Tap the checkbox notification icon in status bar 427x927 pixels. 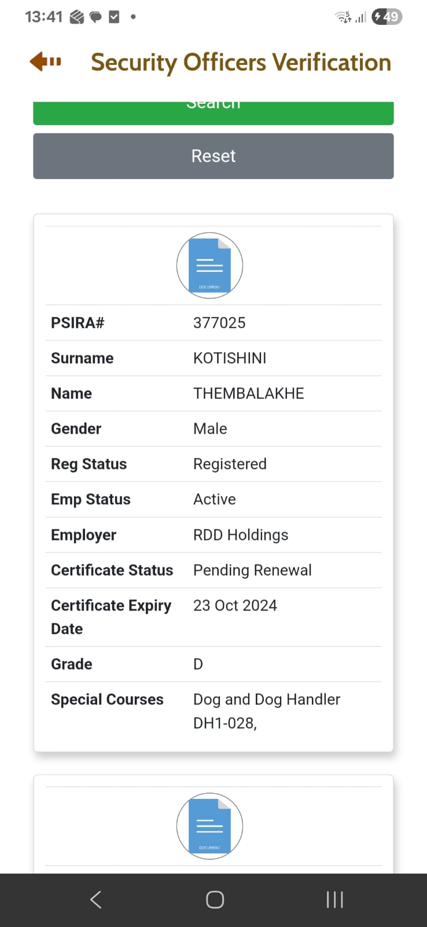click(x=114, y=17)
